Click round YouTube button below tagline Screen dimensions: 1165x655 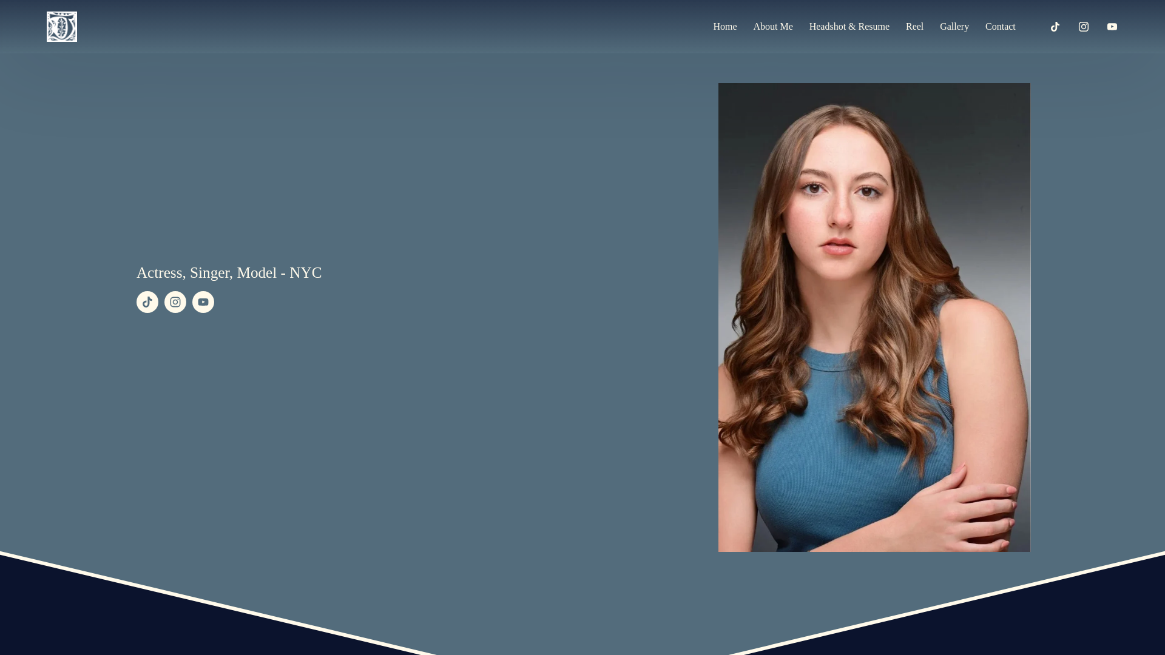click(x=203, y=302)
